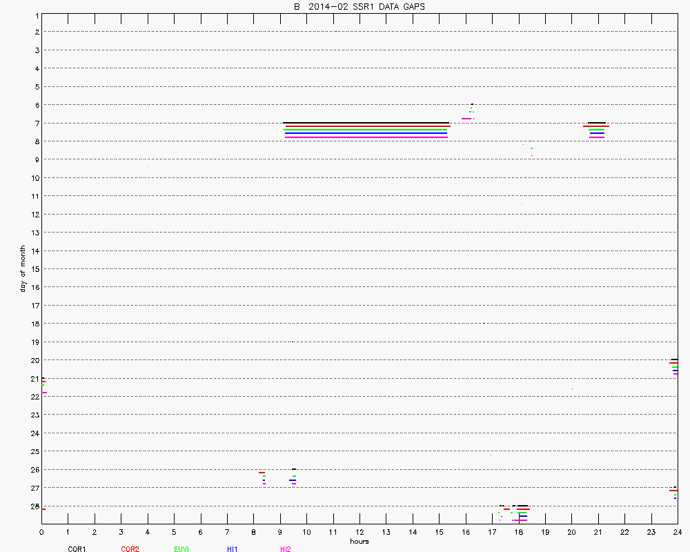Click the "hours" x-axis label
Screen dimensions: 690x552
tap(359, 541)
